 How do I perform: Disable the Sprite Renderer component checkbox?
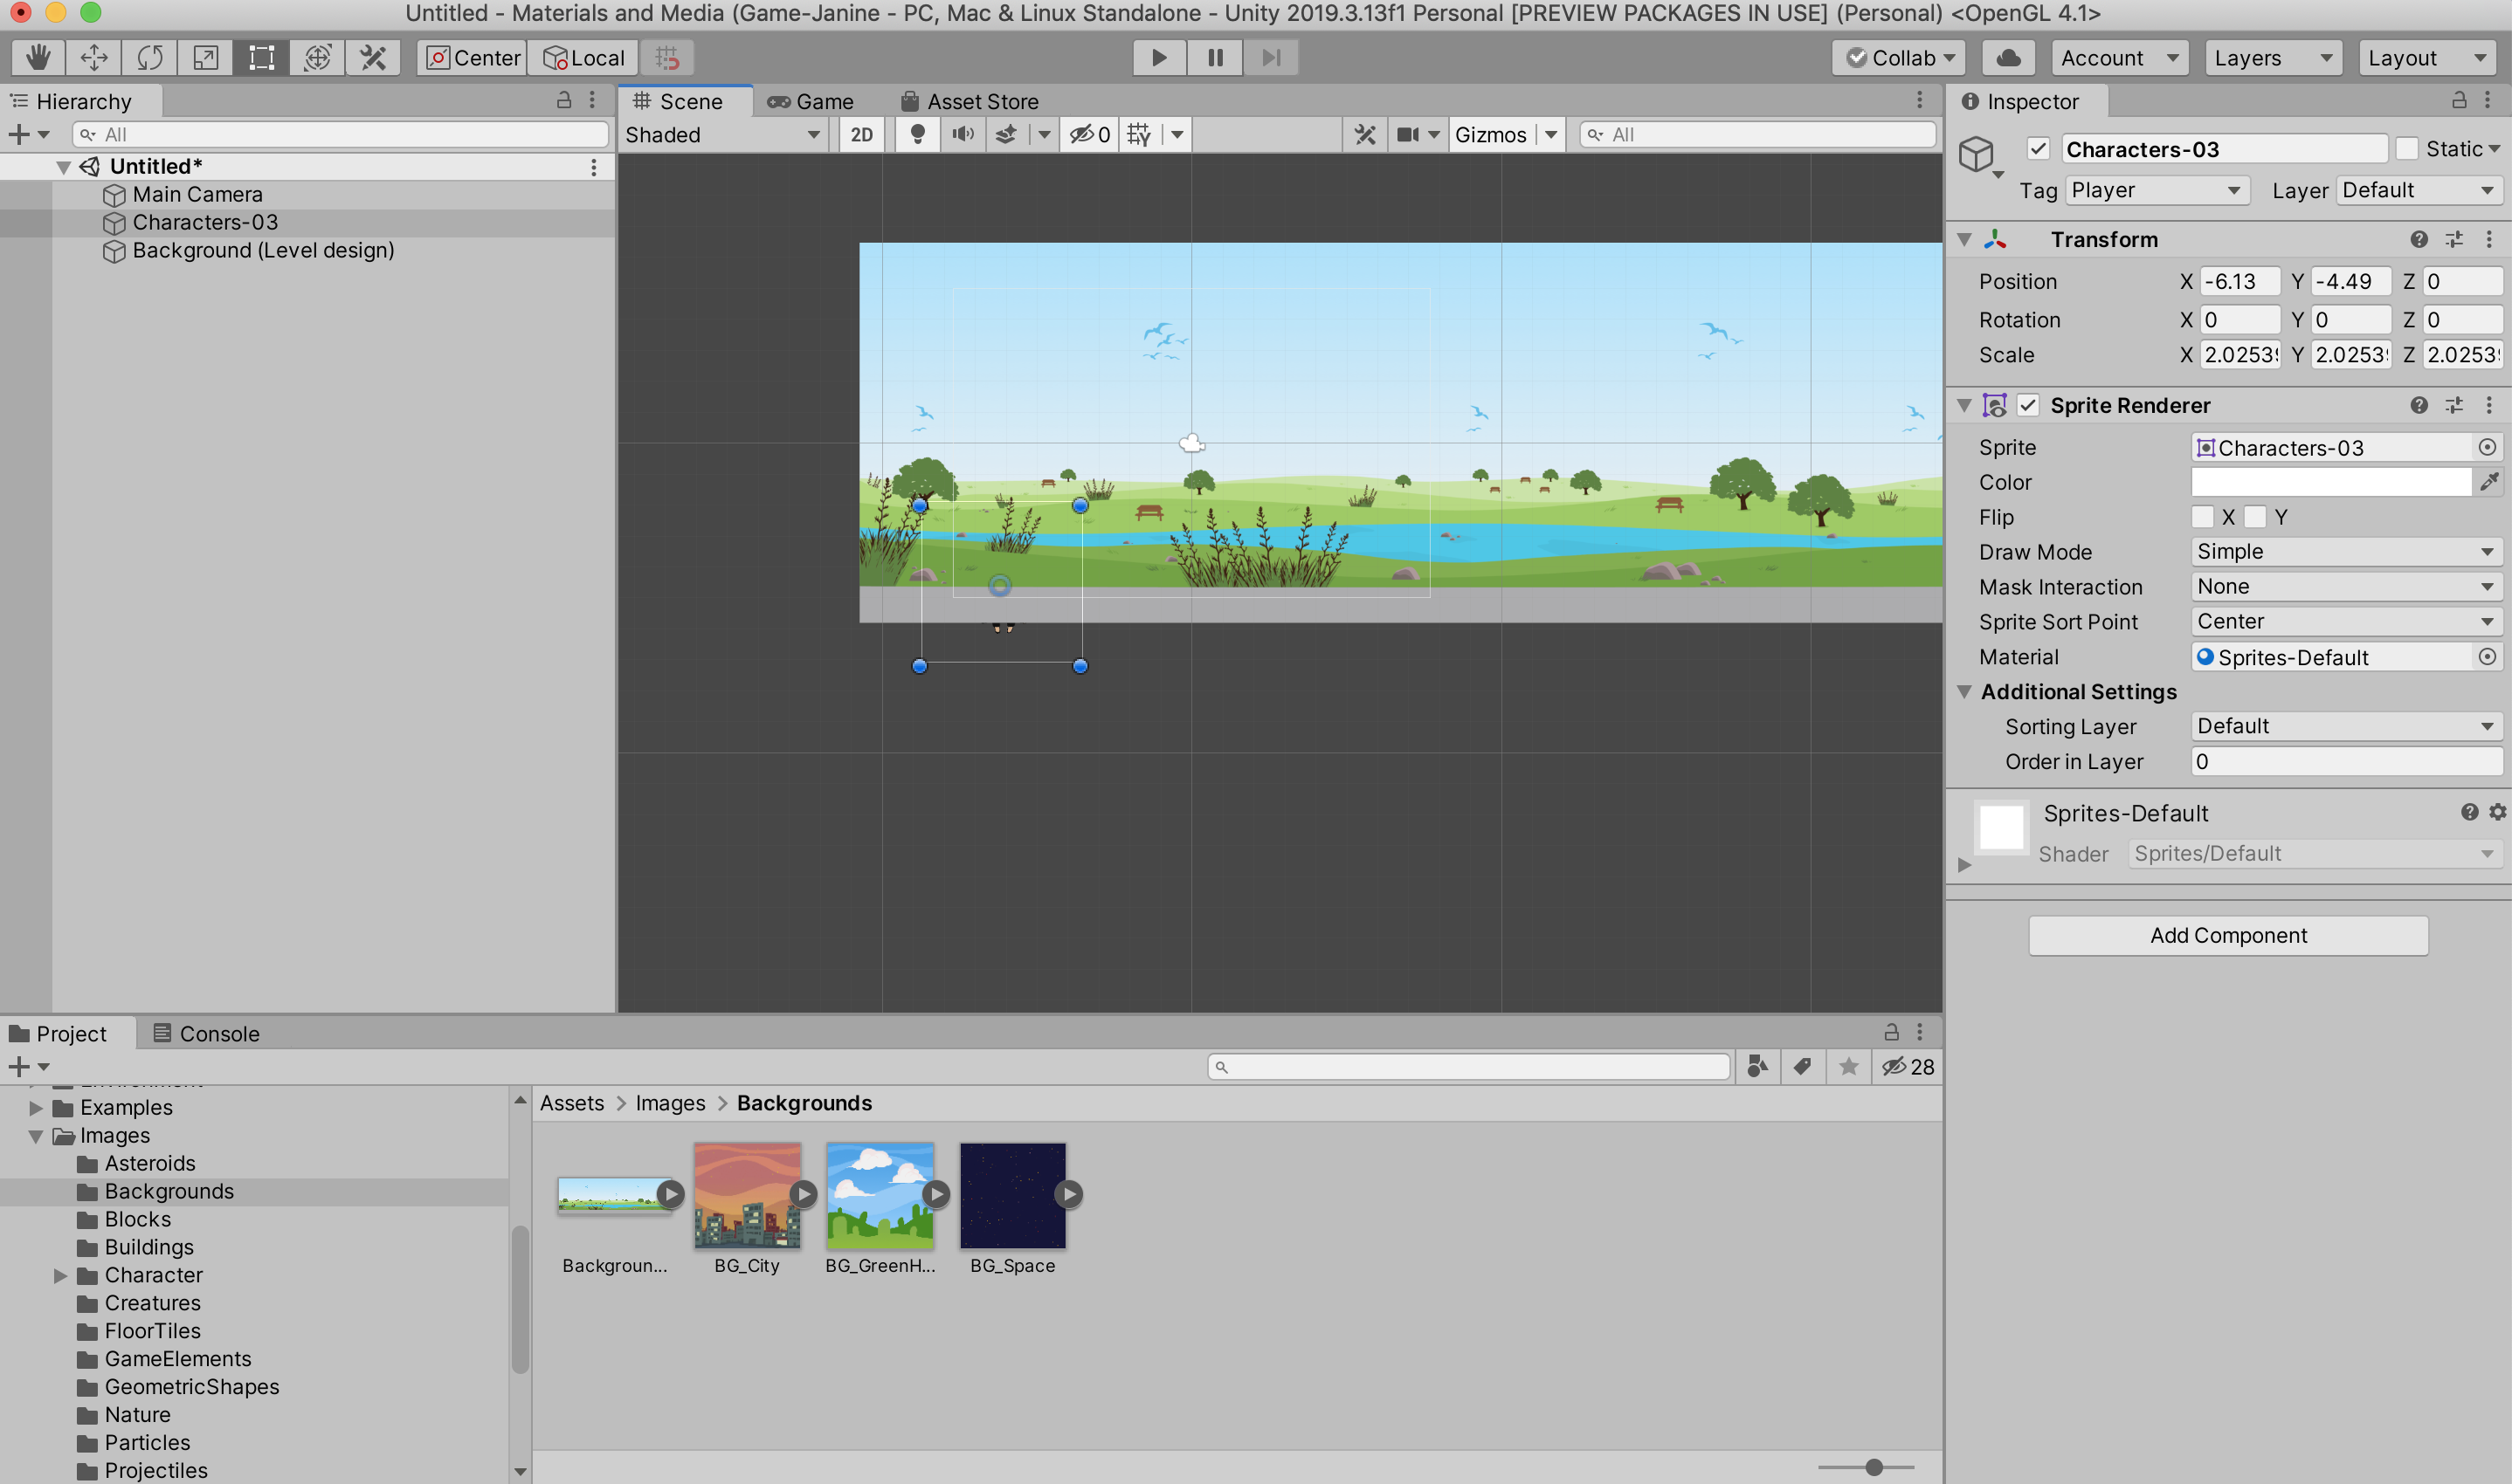pyautogui.click(x=2028, y=405)
